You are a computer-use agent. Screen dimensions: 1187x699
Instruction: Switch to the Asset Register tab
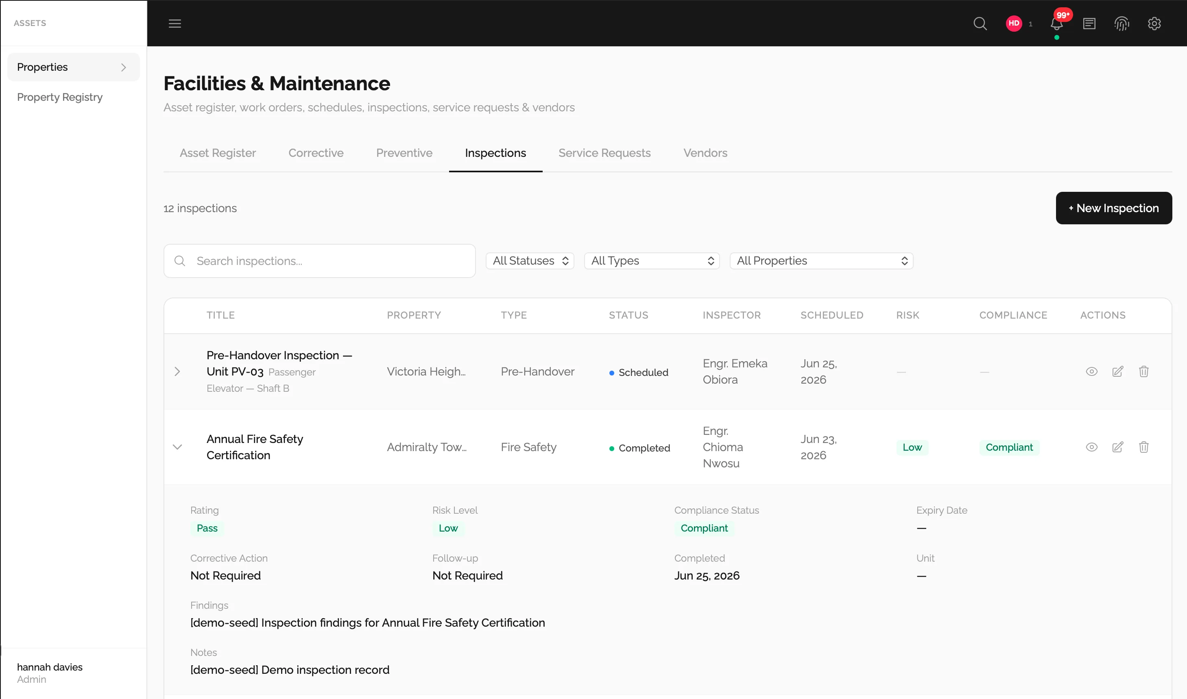click(218, 153)
